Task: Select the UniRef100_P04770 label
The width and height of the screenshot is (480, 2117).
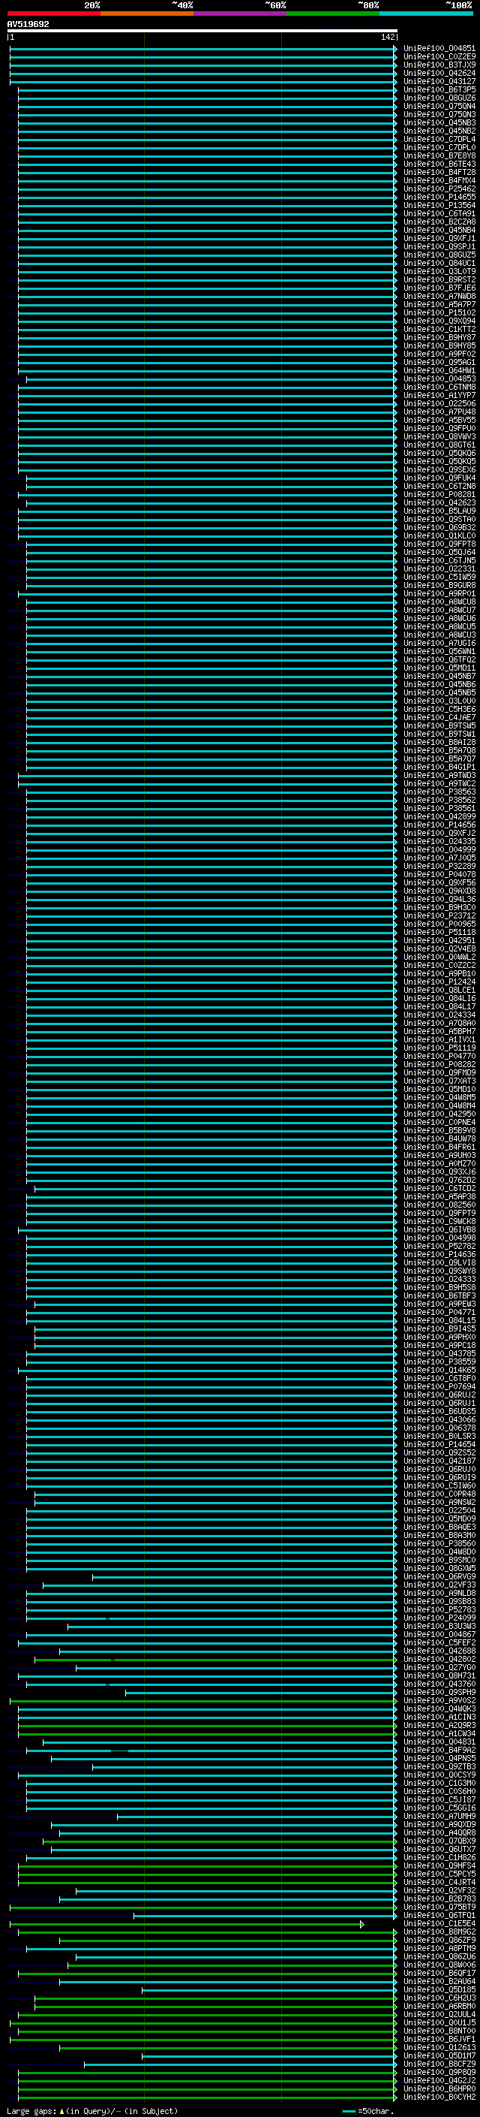Action: tap(439, 1057)
